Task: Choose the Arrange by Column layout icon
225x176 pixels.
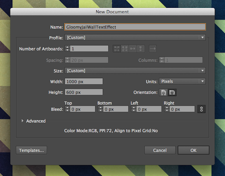Action: [x=141, y=48]
